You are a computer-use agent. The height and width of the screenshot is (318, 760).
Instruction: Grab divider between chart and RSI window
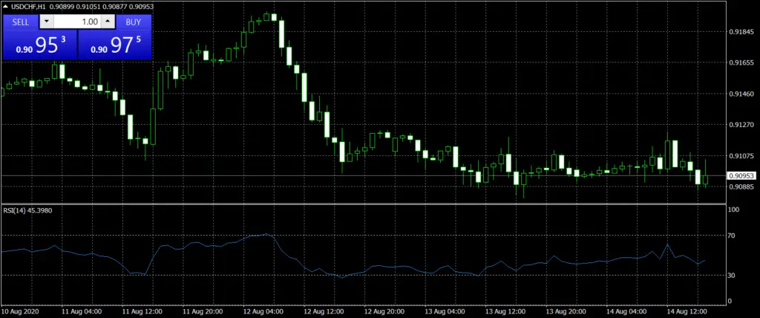pyautogui.click(x=364, y=204)
